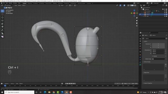Toggle visibility eye of Armature

[165, 11]
